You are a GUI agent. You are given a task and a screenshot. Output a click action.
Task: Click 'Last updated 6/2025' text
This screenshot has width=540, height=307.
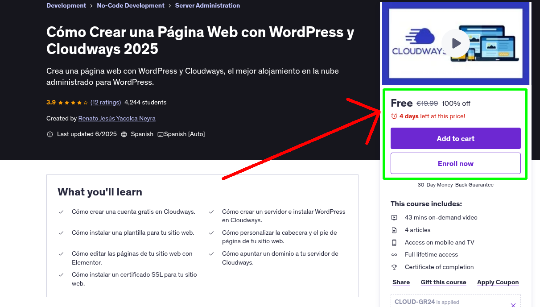[x=86, y=134]
